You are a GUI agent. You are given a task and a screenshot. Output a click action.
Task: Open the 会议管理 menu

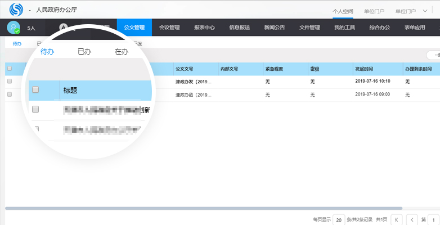pos(169,28)
